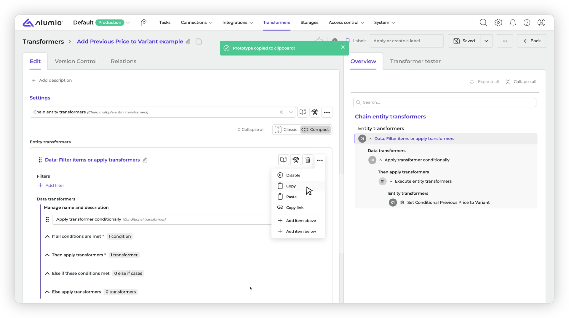Open the Chain entity transformers dropdown chevron
The image size is (569, 318).
[x=291, y=112]
